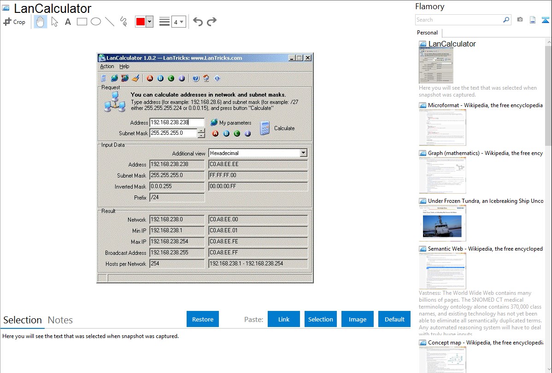Activate the hand pan tool
The height and width of the screenshot is (373, 552).
41,22
